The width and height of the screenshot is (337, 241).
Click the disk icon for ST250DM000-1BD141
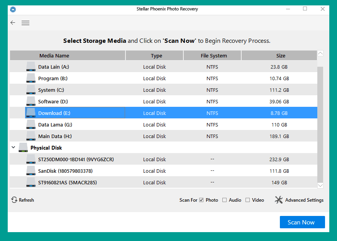pyautogui.click(x=31, y=159)
